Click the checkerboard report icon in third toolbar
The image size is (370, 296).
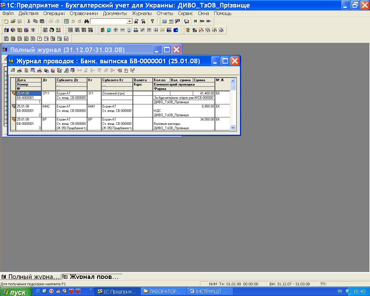click(13, 38)
